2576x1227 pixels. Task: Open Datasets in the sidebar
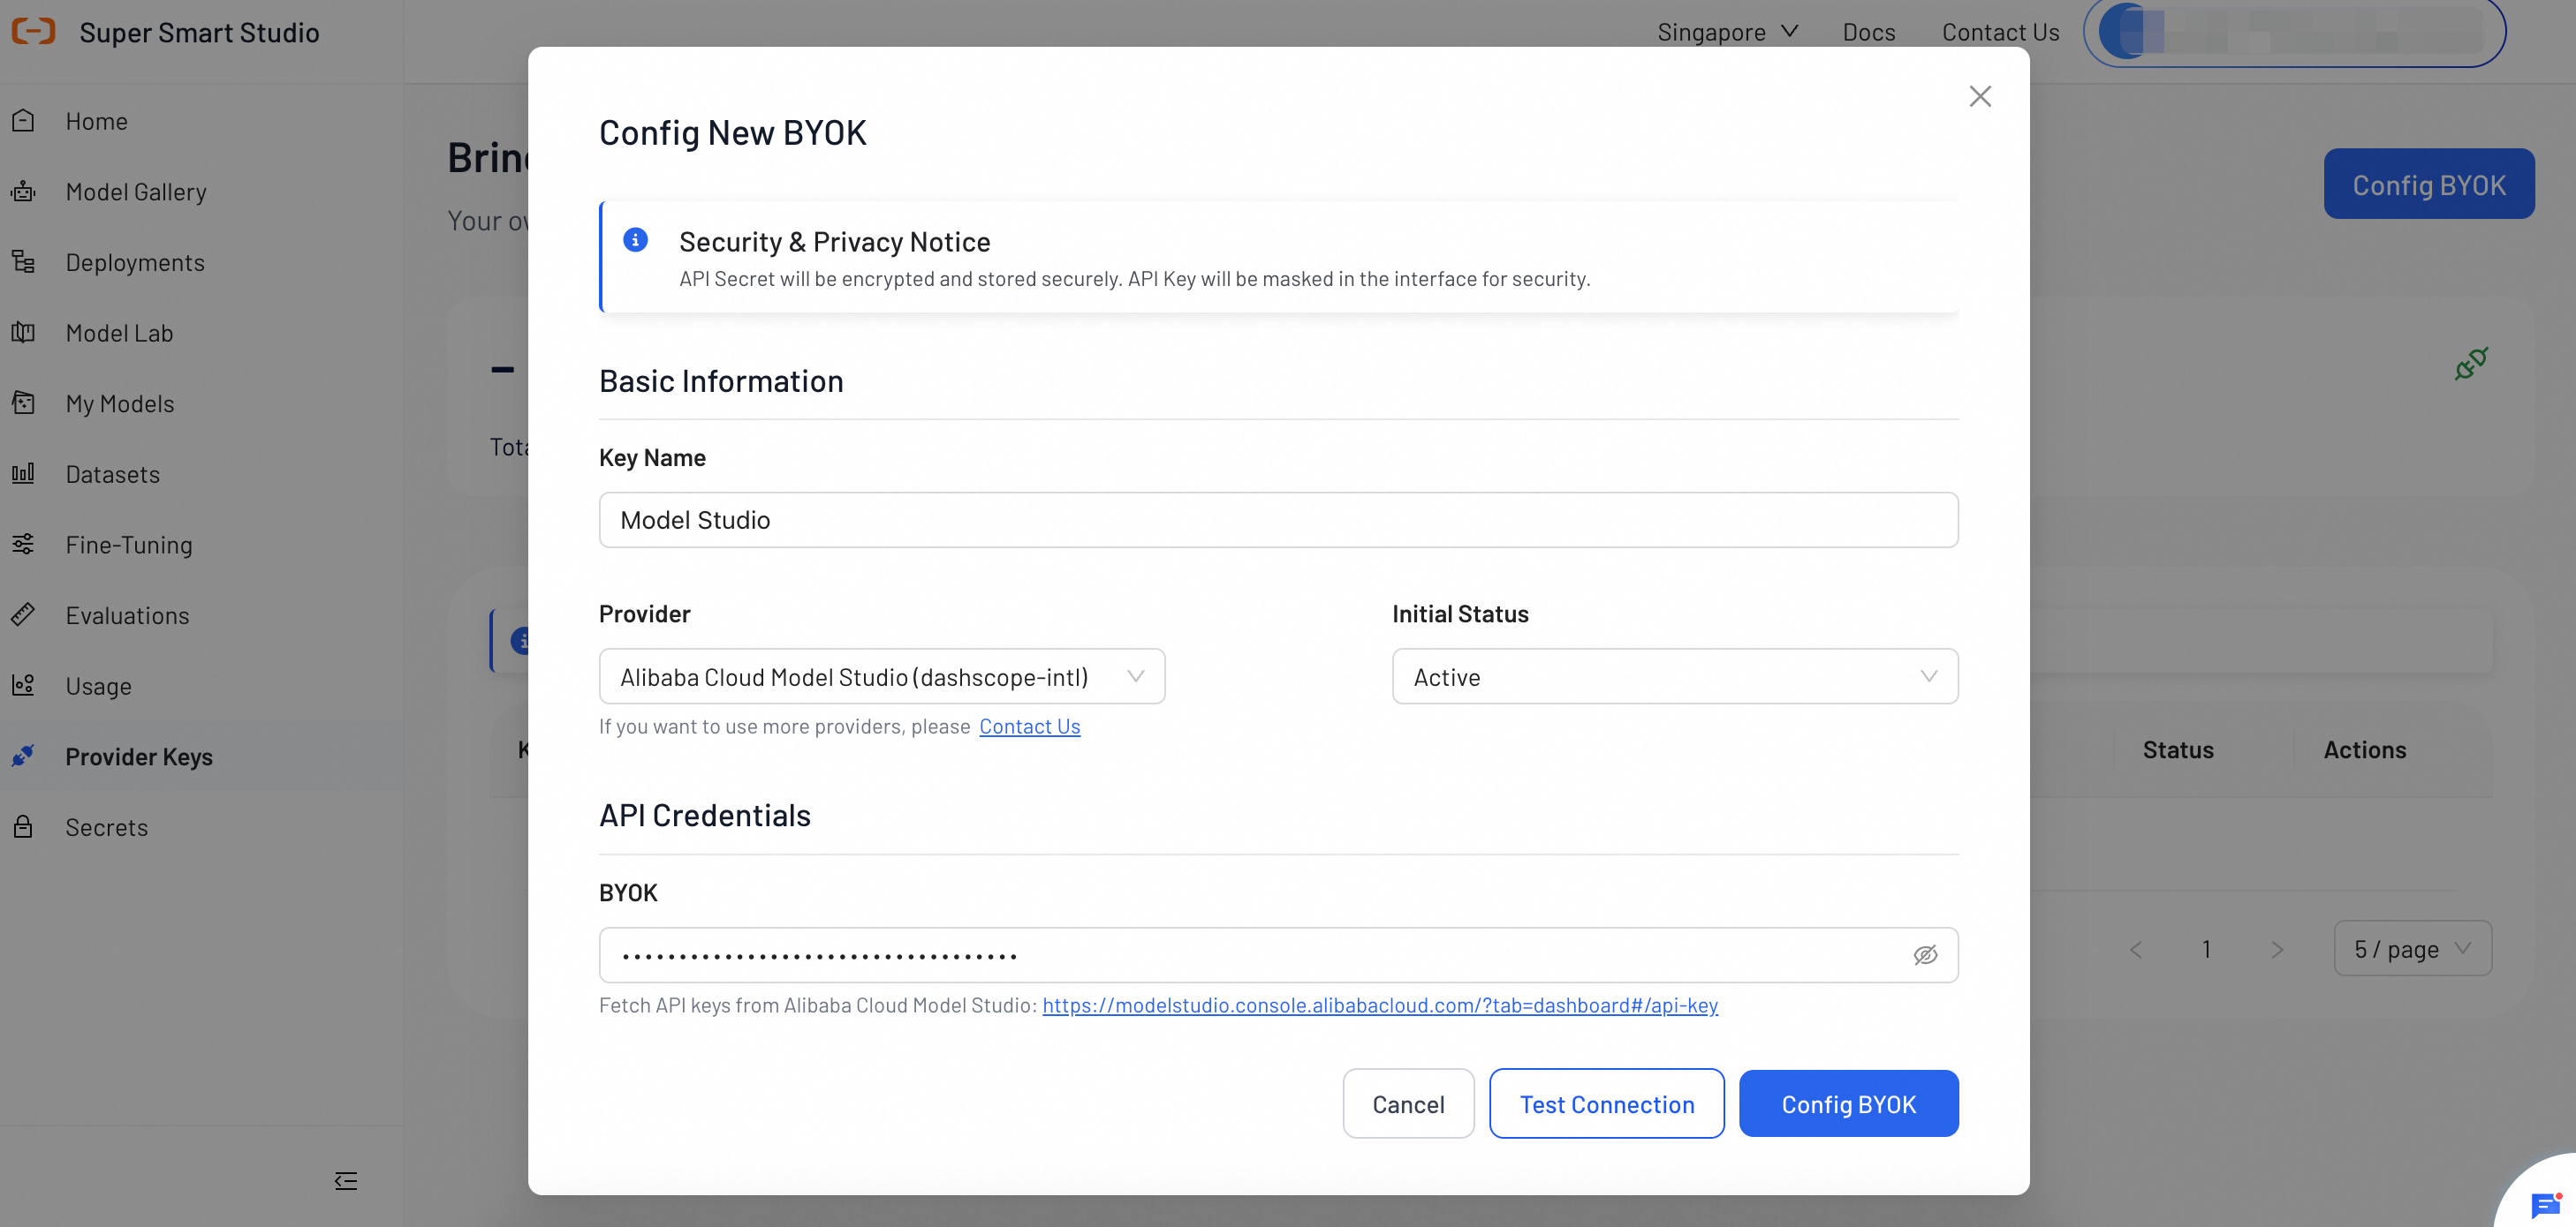pyautogui.click(x=112, y=474)
